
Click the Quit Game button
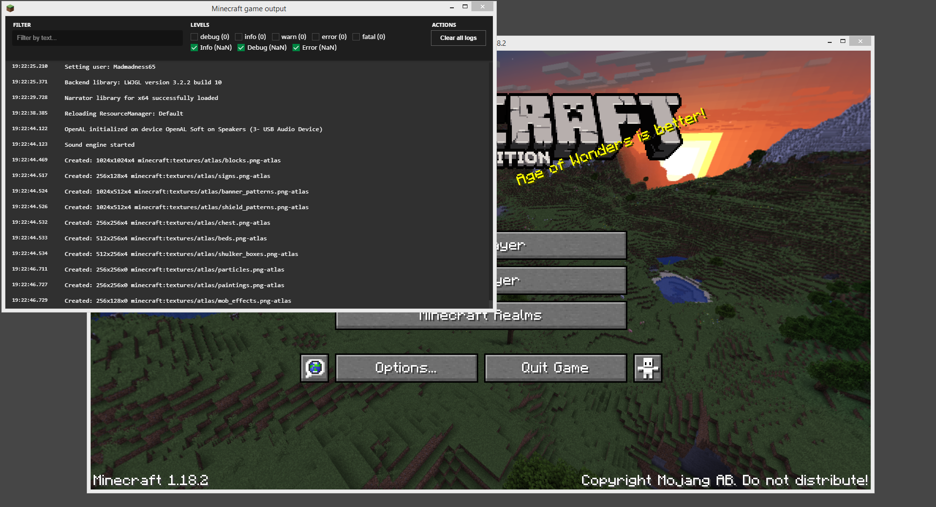(x=555, y=368)
